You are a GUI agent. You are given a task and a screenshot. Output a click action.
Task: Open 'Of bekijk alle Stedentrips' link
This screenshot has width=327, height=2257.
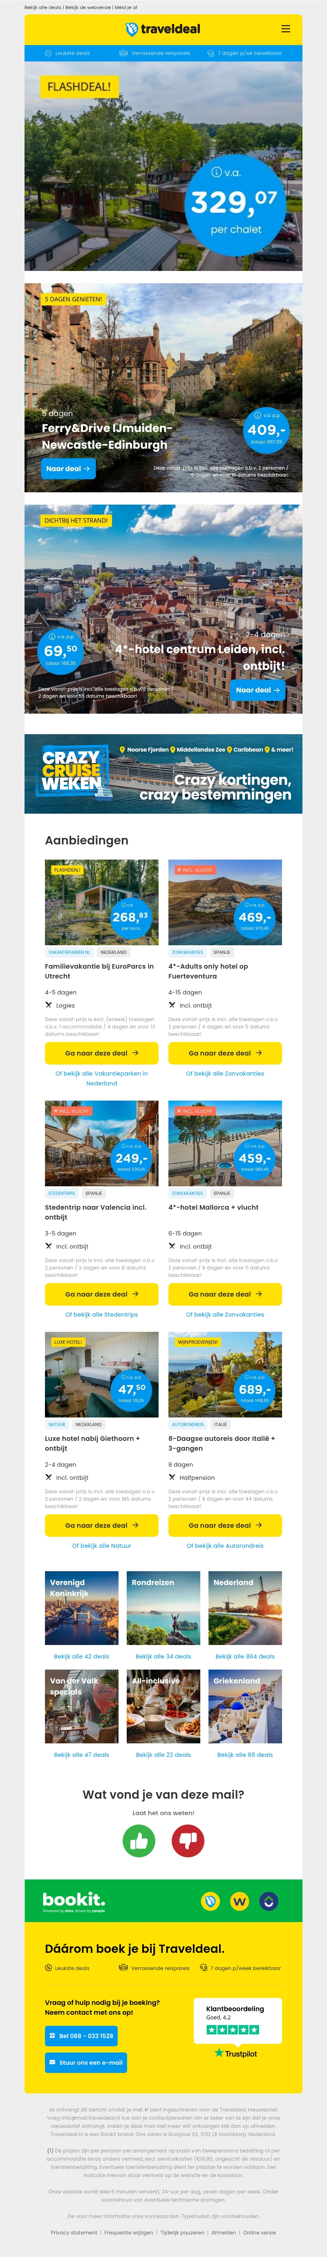tap(101, 1314)
